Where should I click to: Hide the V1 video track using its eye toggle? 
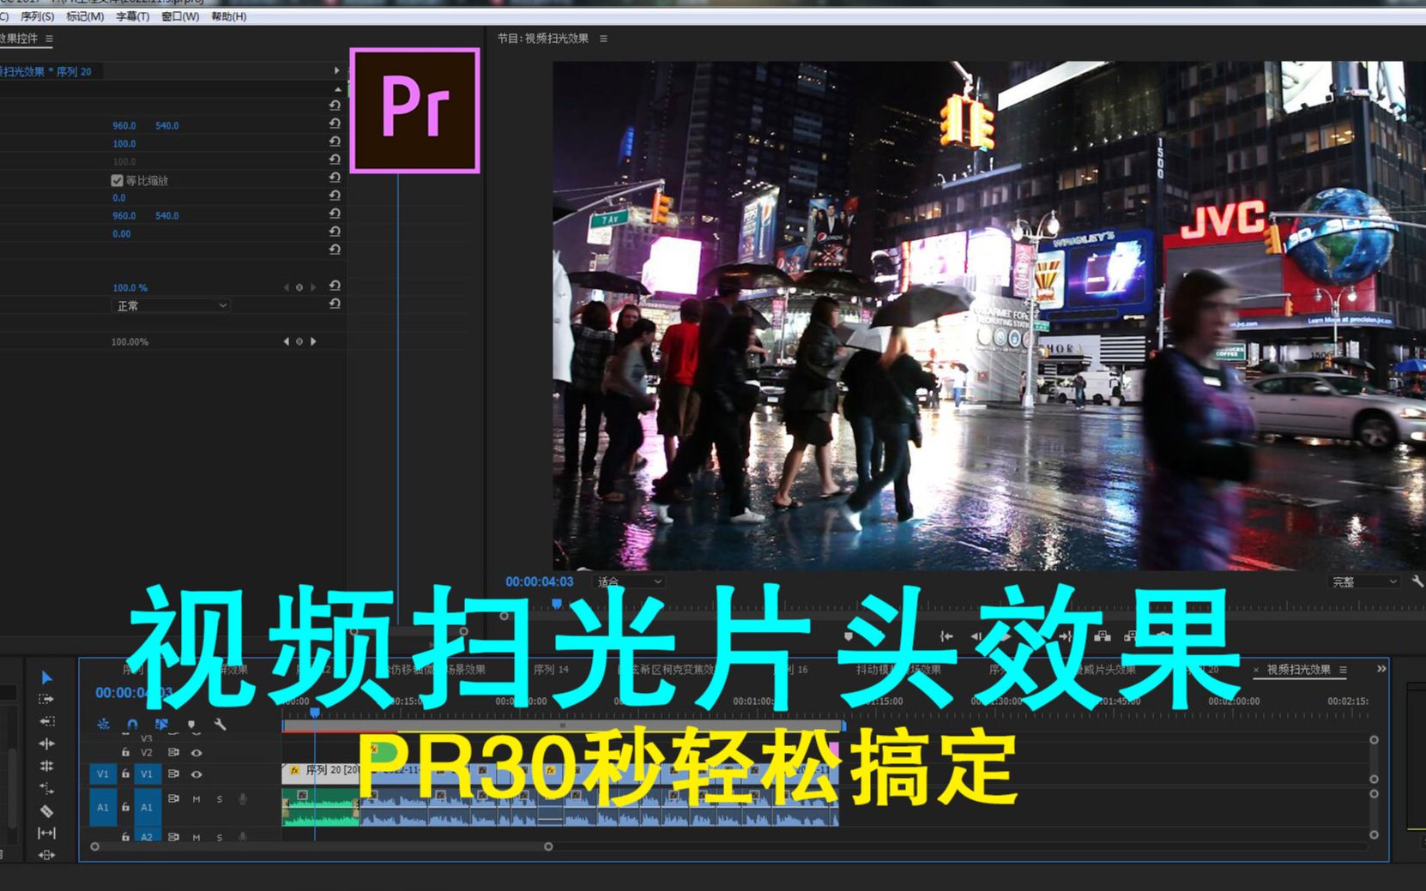pos(197,774)
